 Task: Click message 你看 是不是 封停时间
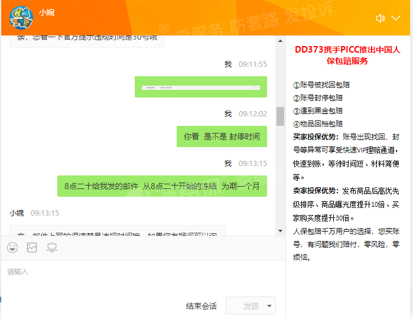[x=222, y=136]
